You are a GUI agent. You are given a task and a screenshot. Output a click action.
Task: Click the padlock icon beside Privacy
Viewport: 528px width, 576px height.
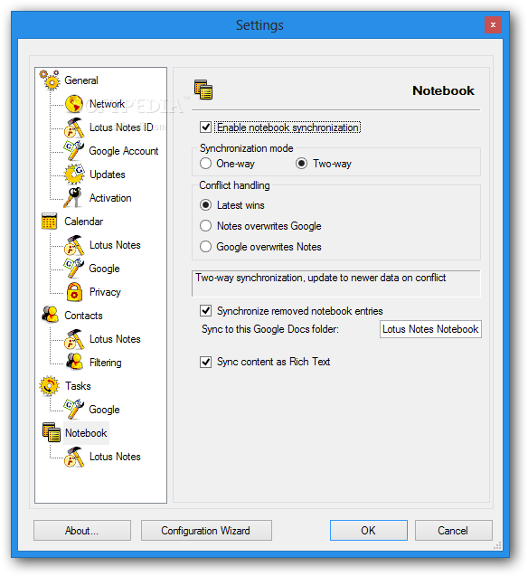click(74, 292)
